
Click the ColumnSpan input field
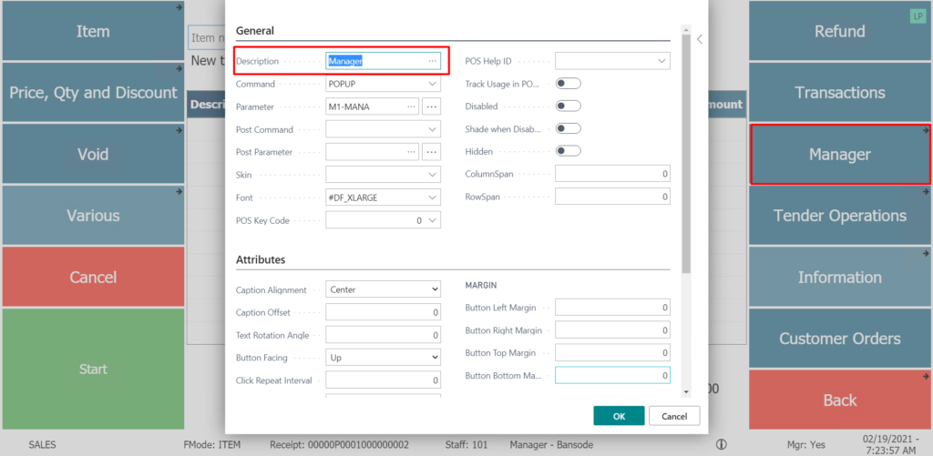(x=612, y=174)
